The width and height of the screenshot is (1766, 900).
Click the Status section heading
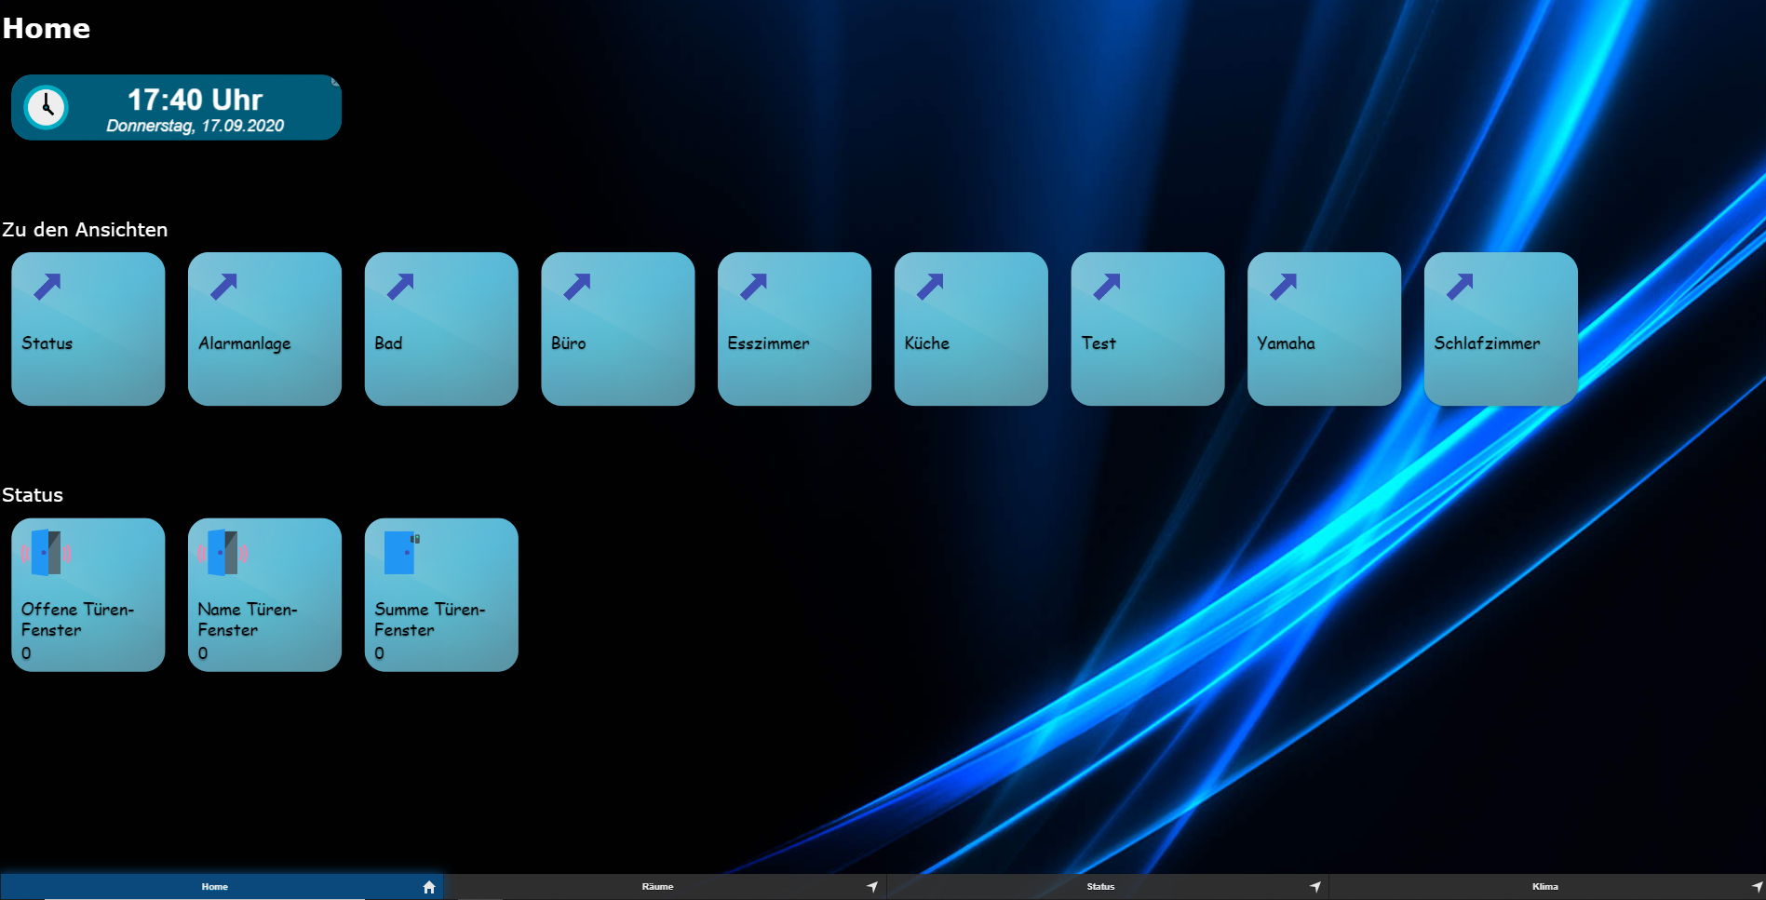pyautogui.click(x=33, y=495)
